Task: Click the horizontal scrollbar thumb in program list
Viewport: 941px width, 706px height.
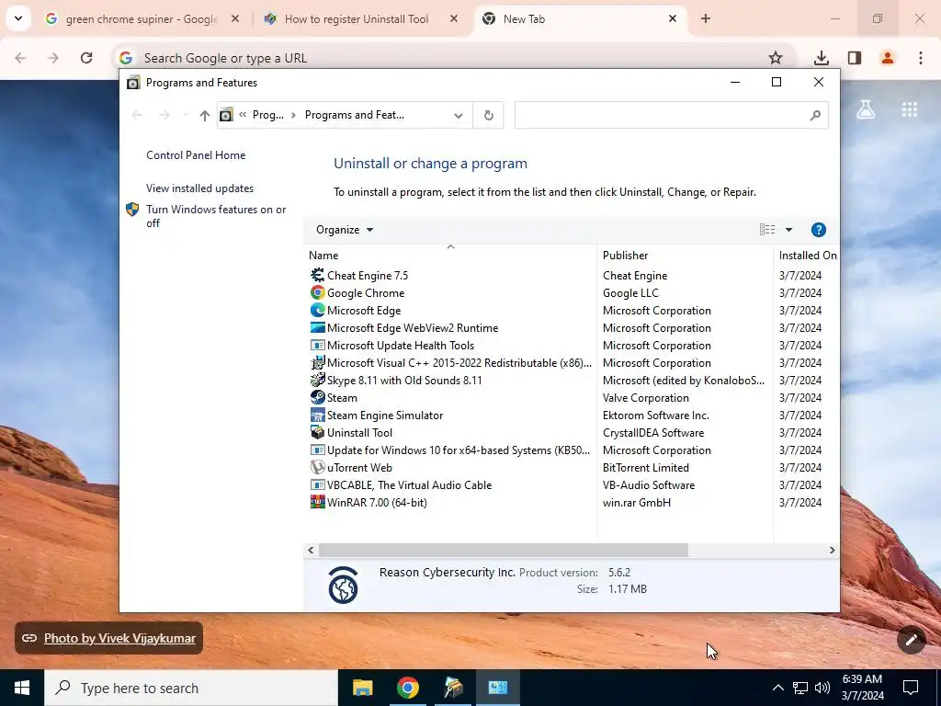Action: tap(503, 550)
